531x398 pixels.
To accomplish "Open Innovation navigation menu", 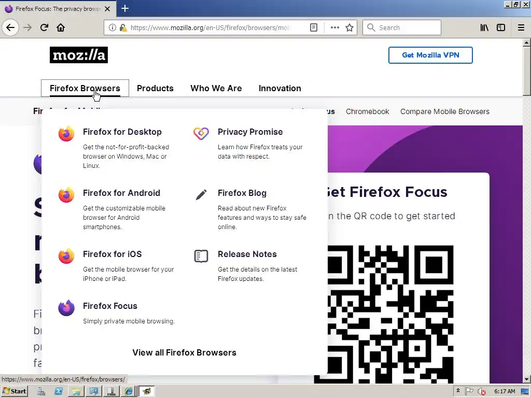I will [280, 88].
